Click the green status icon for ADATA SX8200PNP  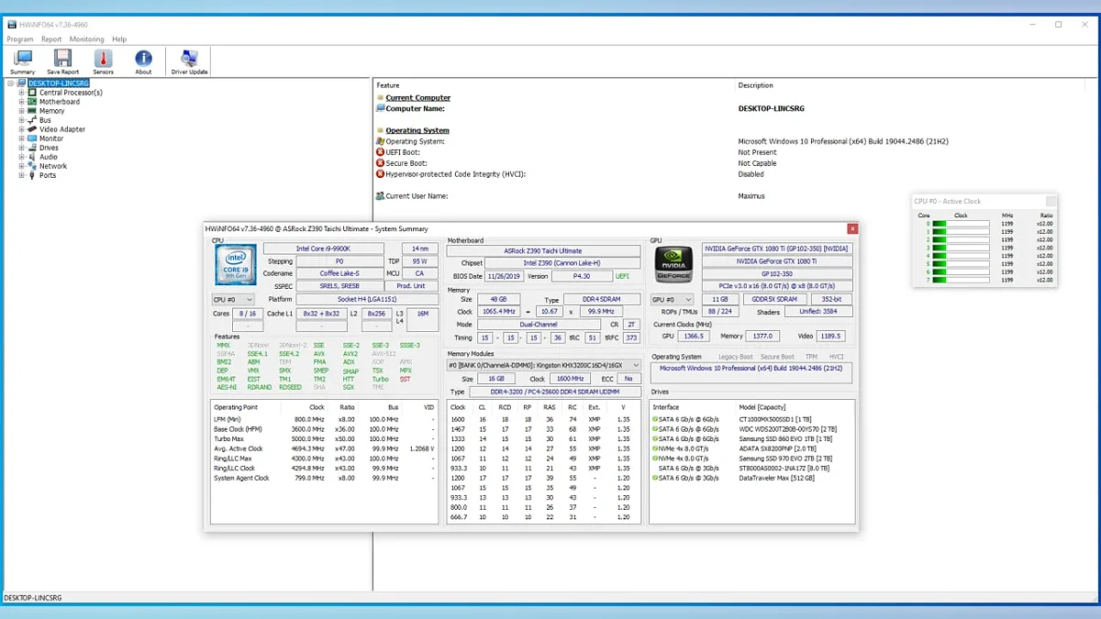pos(656,448)
